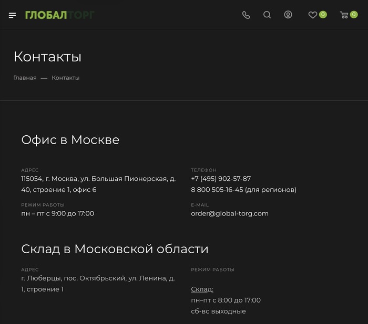Call the +7 (495) 902-57-87 number
This screenshot has height=324, width=368.
click(221, 179)
